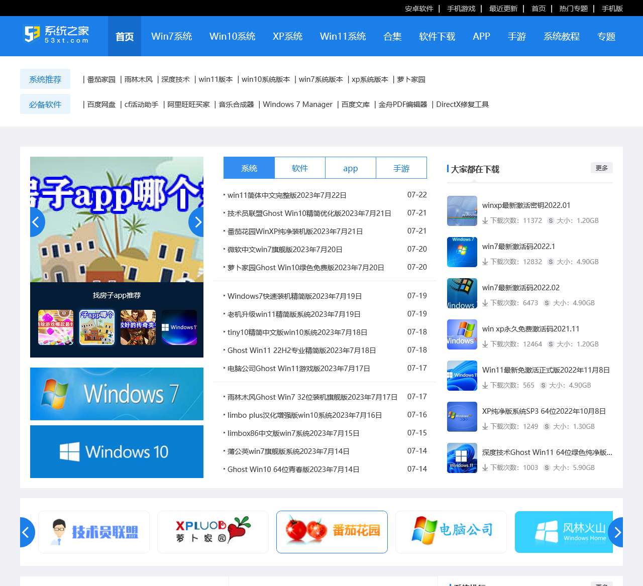
Task: Open Win10系统 in the navigation bar
Action: point(232,36)
